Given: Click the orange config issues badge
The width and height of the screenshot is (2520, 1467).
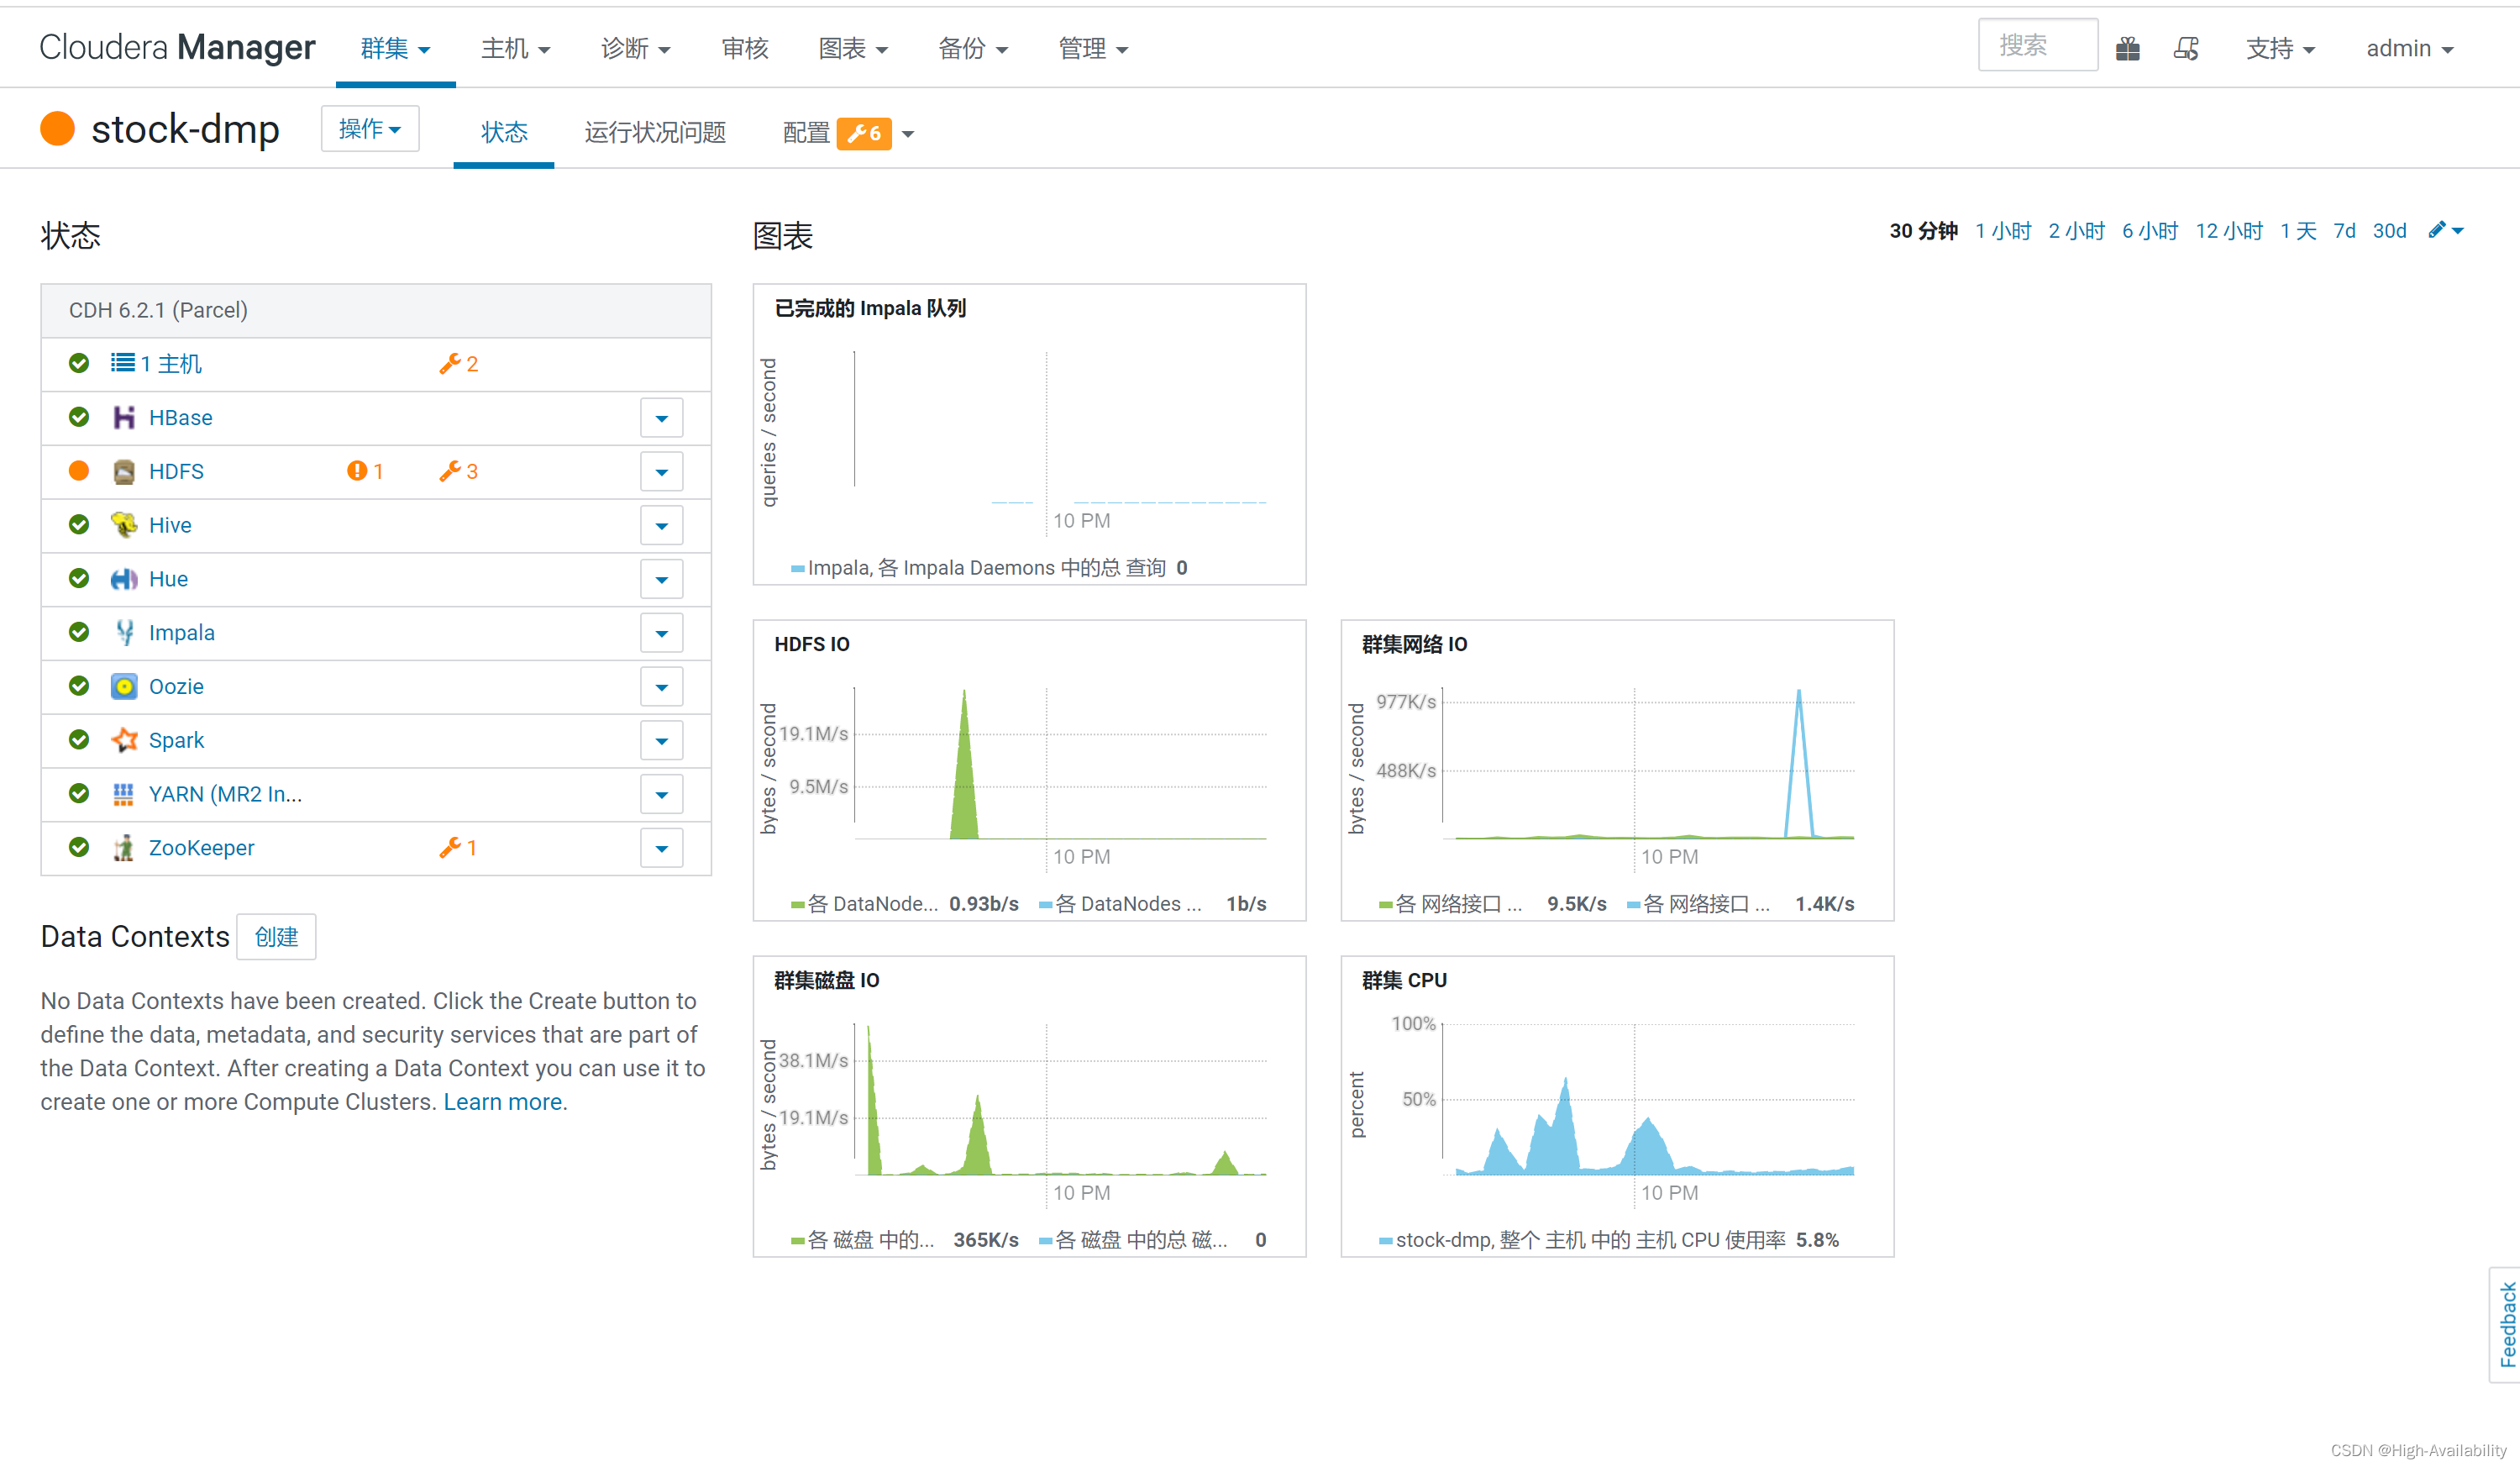Looking at the screenshot, I should 864,133.
